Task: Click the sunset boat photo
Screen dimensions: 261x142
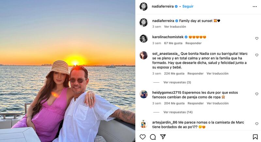Action: (68, 71)
